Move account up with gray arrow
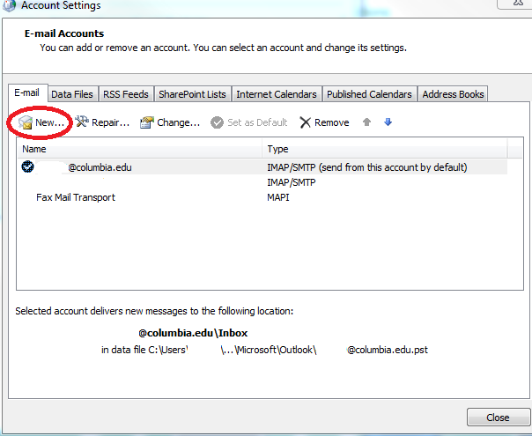The width and height of the screenshot is (532, 436). 366,122
